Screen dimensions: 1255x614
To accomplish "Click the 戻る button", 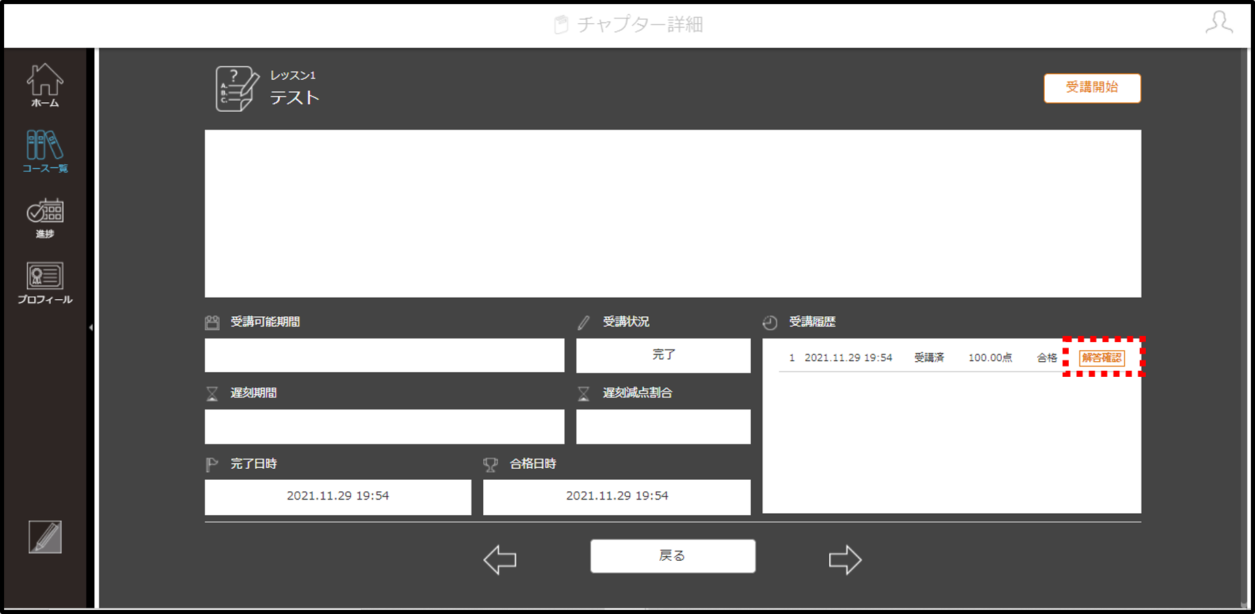I will 672,556.
